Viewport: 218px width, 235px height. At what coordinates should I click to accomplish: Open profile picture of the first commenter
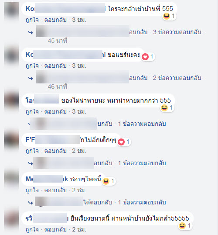coord(11,10)
